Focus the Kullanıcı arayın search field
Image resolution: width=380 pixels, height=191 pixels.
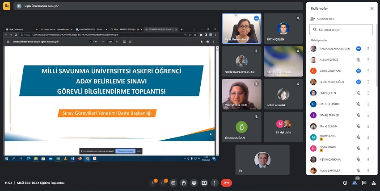point(341,29)
